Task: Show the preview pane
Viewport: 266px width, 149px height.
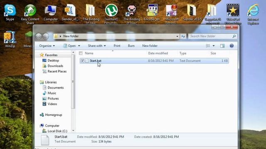Action: (x=222, y=46)
